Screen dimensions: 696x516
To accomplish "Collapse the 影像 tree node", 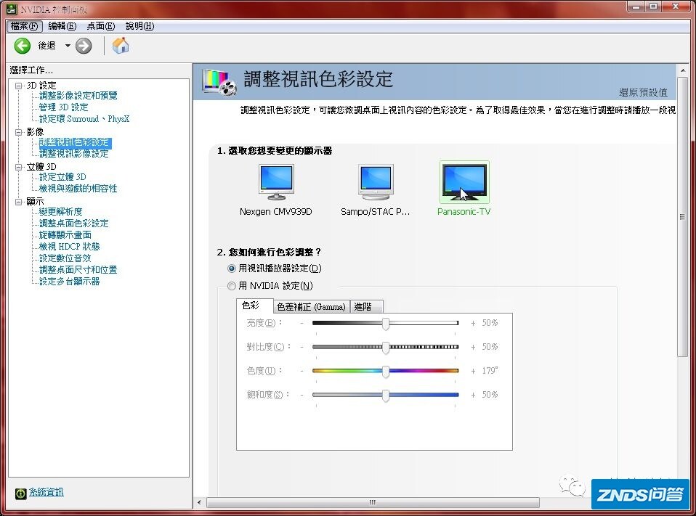I will click(18, 132).
